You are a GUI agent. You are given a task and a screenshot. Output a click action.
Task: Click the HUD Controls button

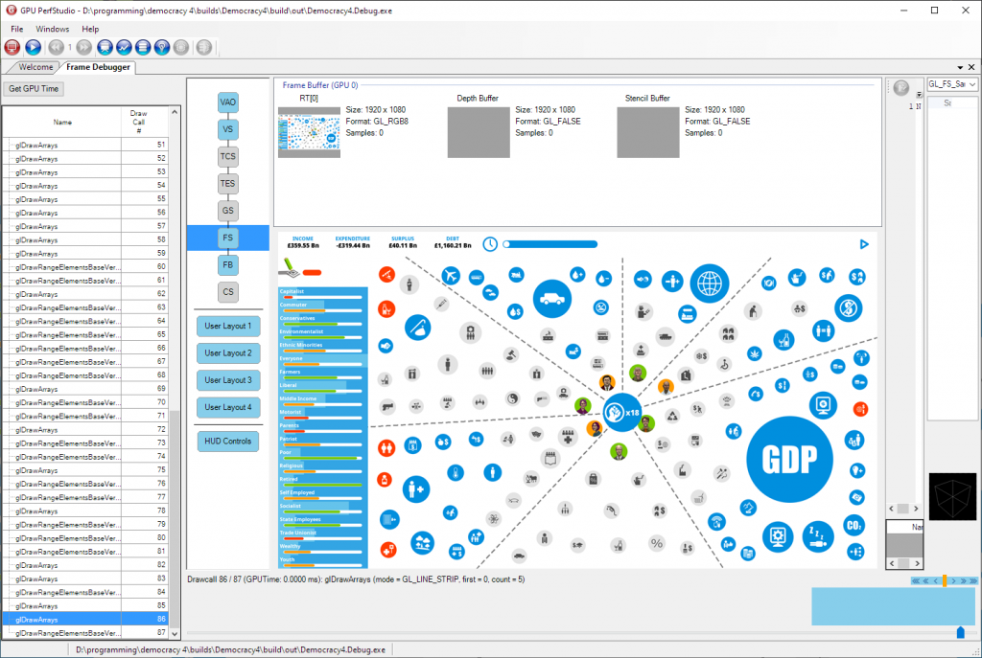[x=228, y=441]
